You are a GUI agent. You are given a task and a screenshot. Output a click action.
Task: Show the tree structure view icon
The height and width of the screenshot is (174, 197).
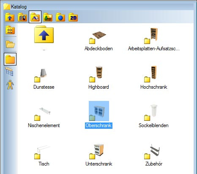pos(9,72)
